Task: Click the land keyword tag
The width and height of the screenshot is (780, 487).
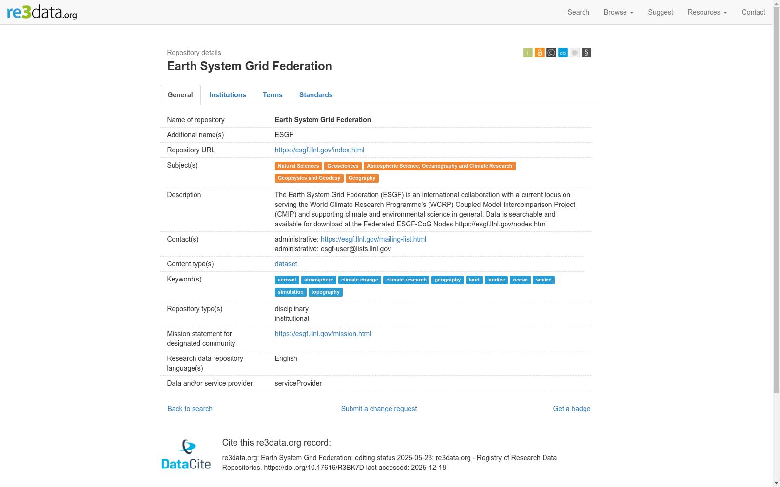Action: pyautogui.click(x=474, y=280)
